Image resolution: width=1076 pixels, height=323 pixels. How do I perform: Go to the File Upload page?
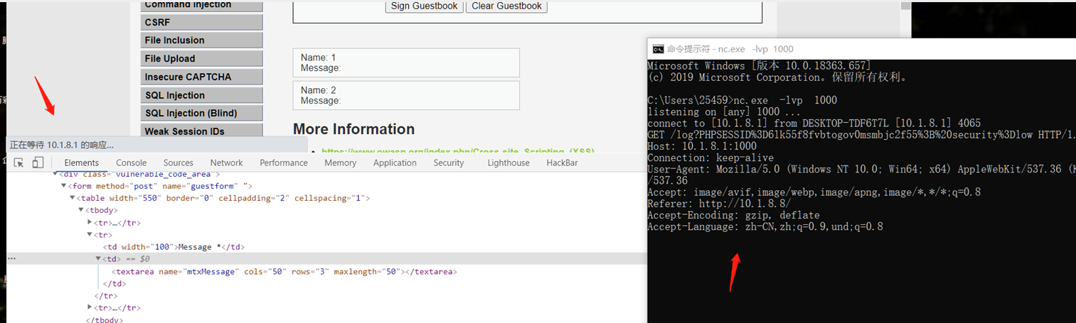[x=202, y=59]
